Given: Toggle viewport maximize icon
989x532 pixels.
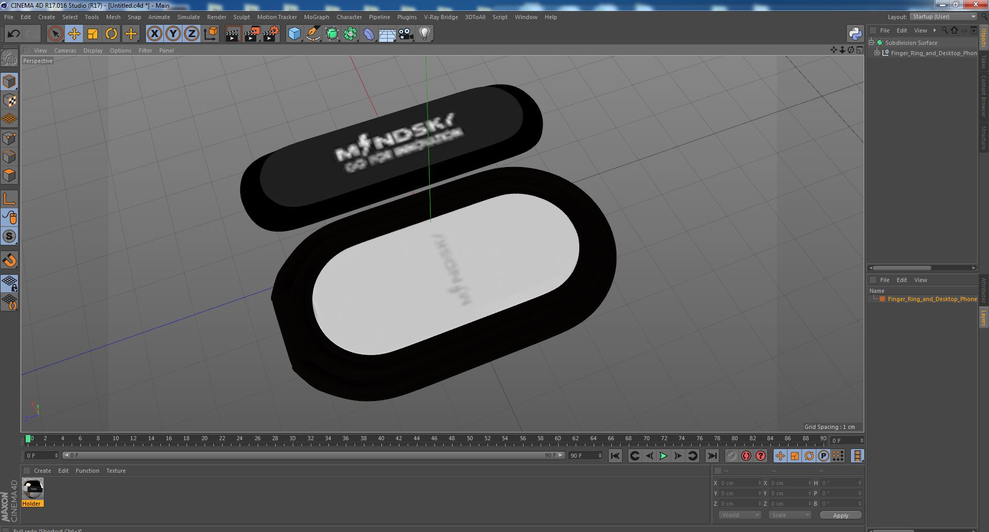Looking at the screenshot, I should pyautogui.click(x=860, y=50).
